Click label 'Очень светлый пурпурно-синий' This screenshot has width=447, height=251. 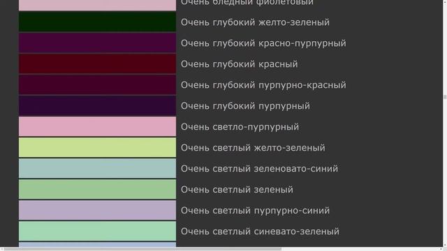coord(255,211)
